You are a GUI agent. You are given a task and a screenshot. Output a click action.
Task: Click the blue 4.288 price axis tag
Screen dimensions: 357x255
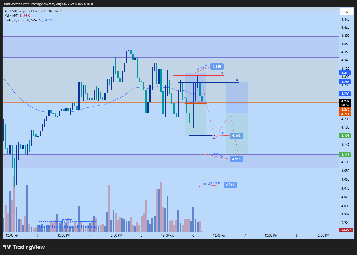click(x=345, y=82)
